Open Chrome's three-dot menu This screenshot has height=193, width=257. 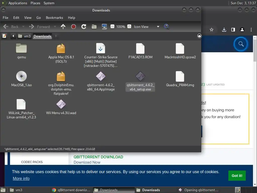(251, 30)
